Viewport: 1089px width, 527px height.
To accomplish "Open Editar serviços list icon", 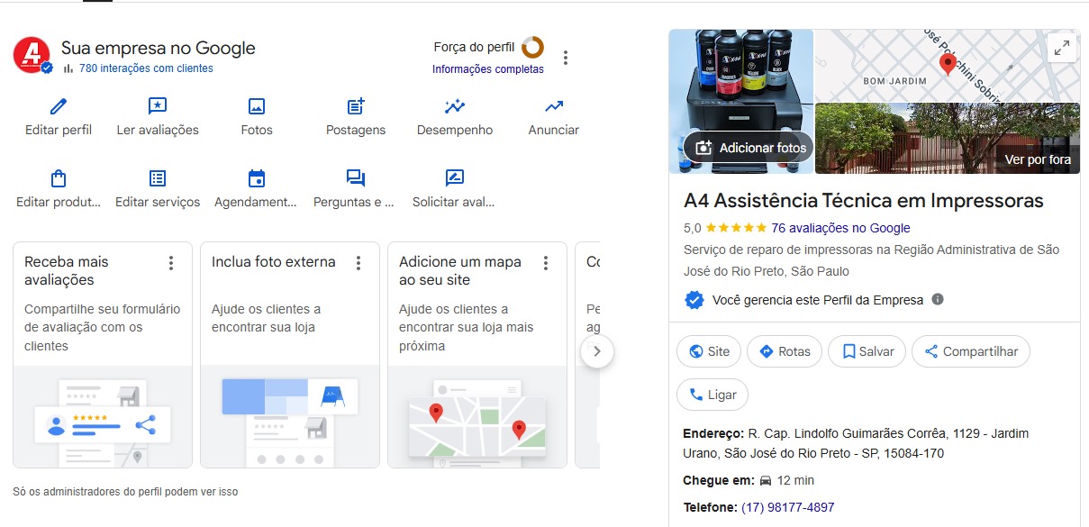I will [x=158, y=178].
